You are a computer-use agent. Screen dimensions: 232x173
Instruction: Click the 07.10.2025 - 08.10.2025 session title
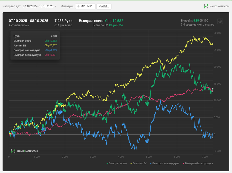coord(29,21)
